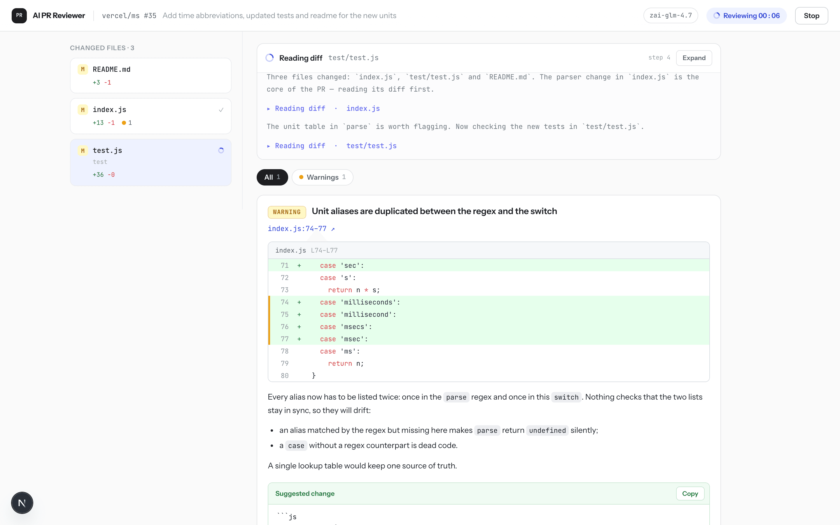Click the +36 -0 stats on test.js
Viewport: 840px width, 525px height.
(104, 175)
